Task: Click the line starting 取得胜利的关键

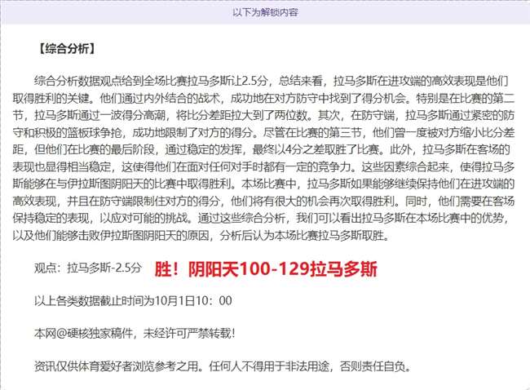Action: tap(263, 99)
